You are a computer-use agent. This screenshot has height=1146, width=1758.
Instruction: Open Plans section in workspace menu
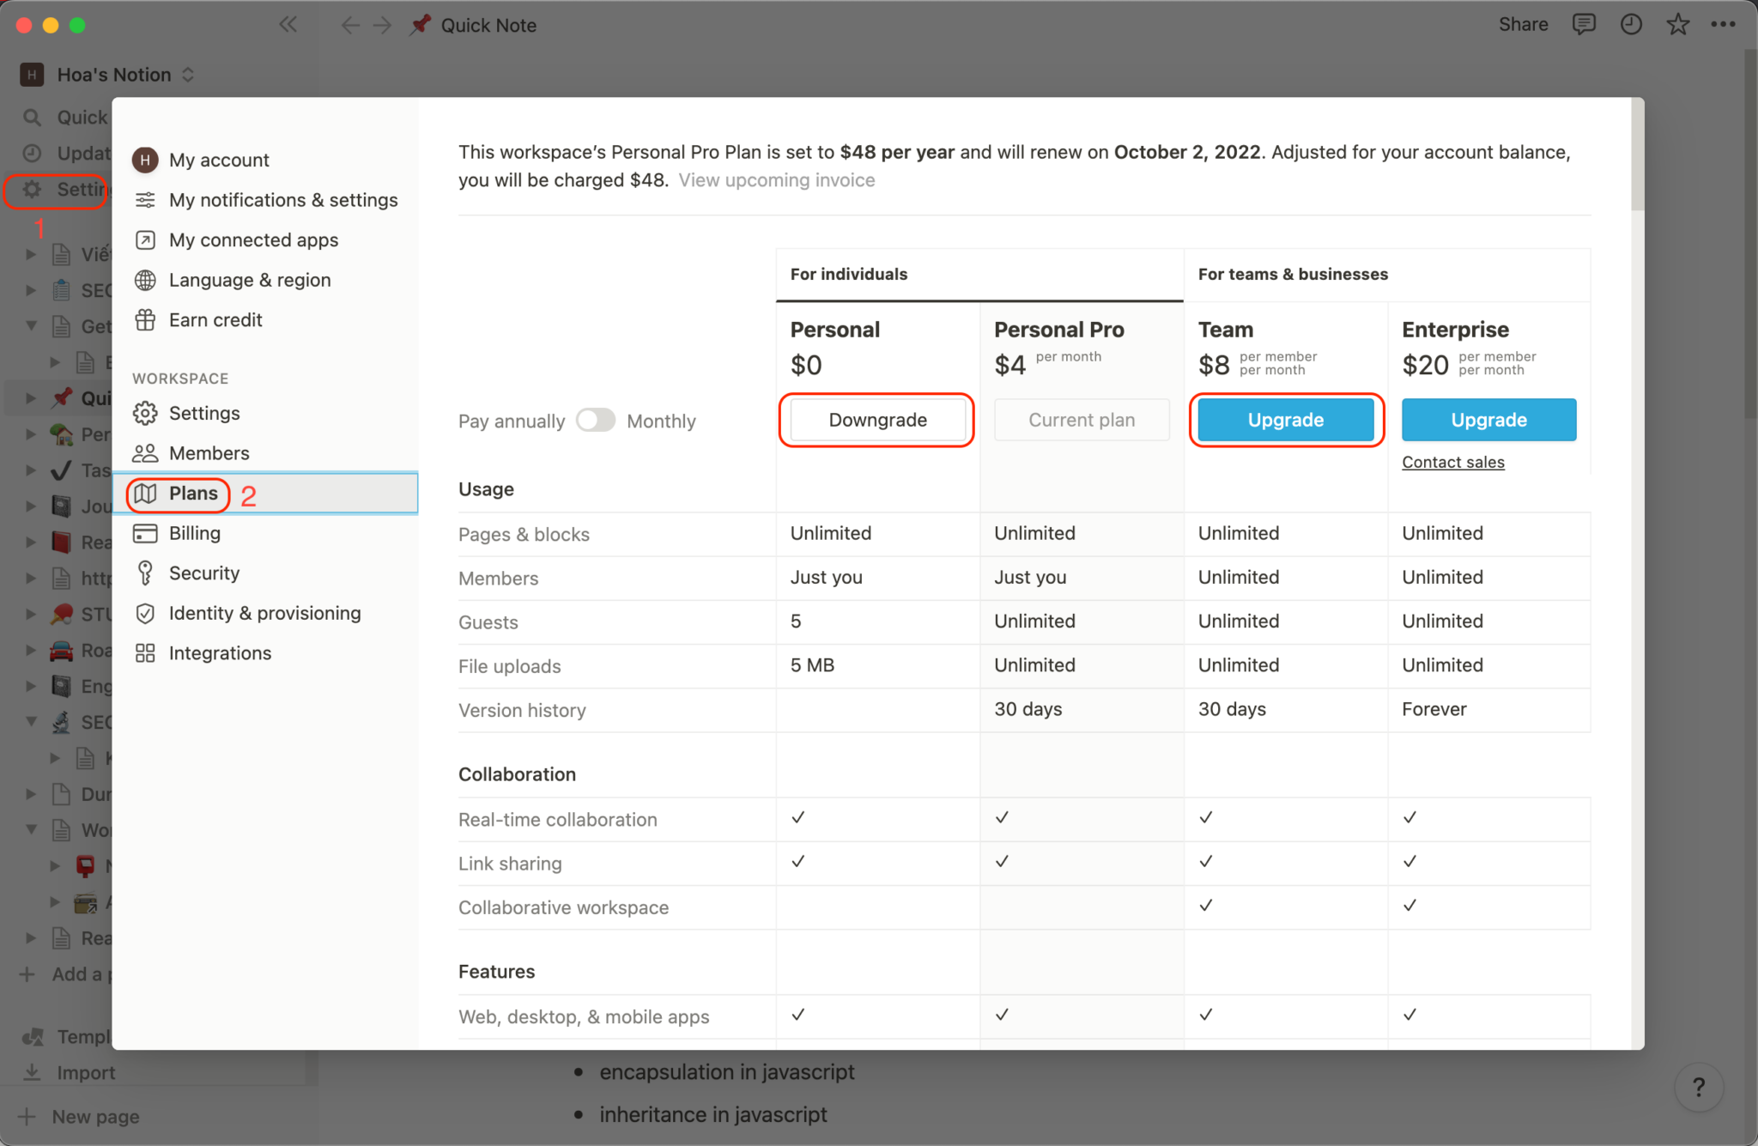click(x=193, y=492)
